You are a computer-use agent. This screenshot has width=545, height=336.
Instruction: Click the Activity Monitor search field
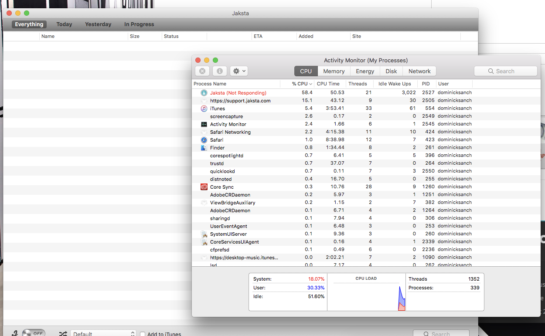(x=505, y=71)
